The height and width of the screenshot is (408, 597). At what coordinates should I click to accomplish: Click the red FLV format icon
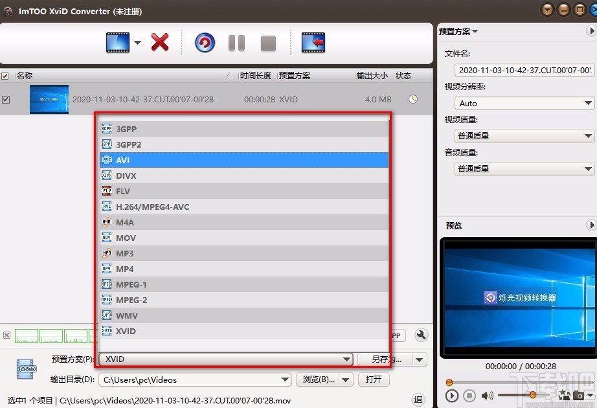point(107,190)
